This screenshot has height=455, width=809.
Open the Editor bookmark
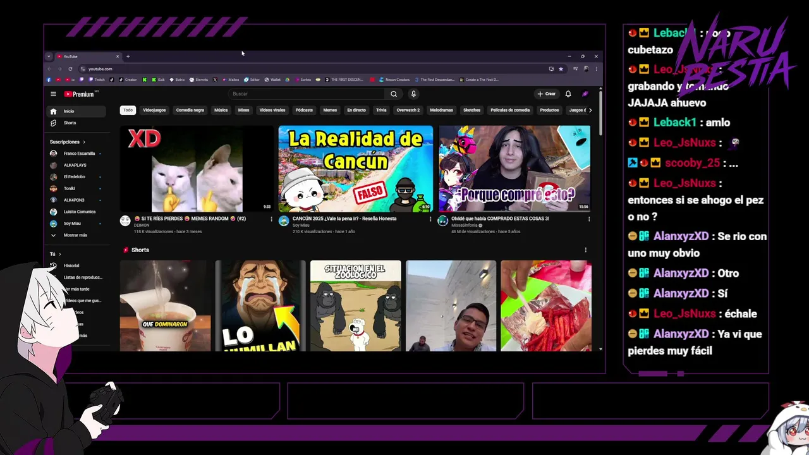point(252,80)
